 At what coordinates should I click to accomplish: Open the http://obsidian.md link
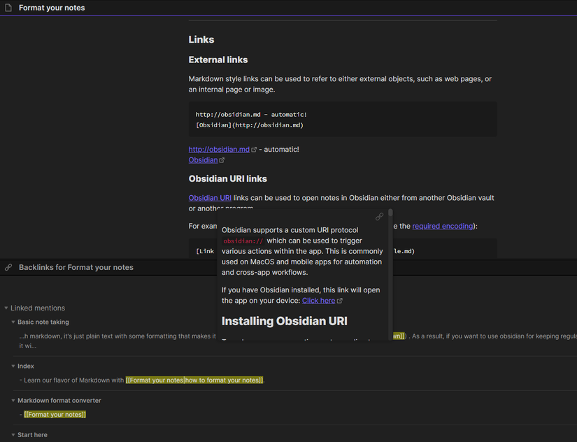tap(219, 150)
